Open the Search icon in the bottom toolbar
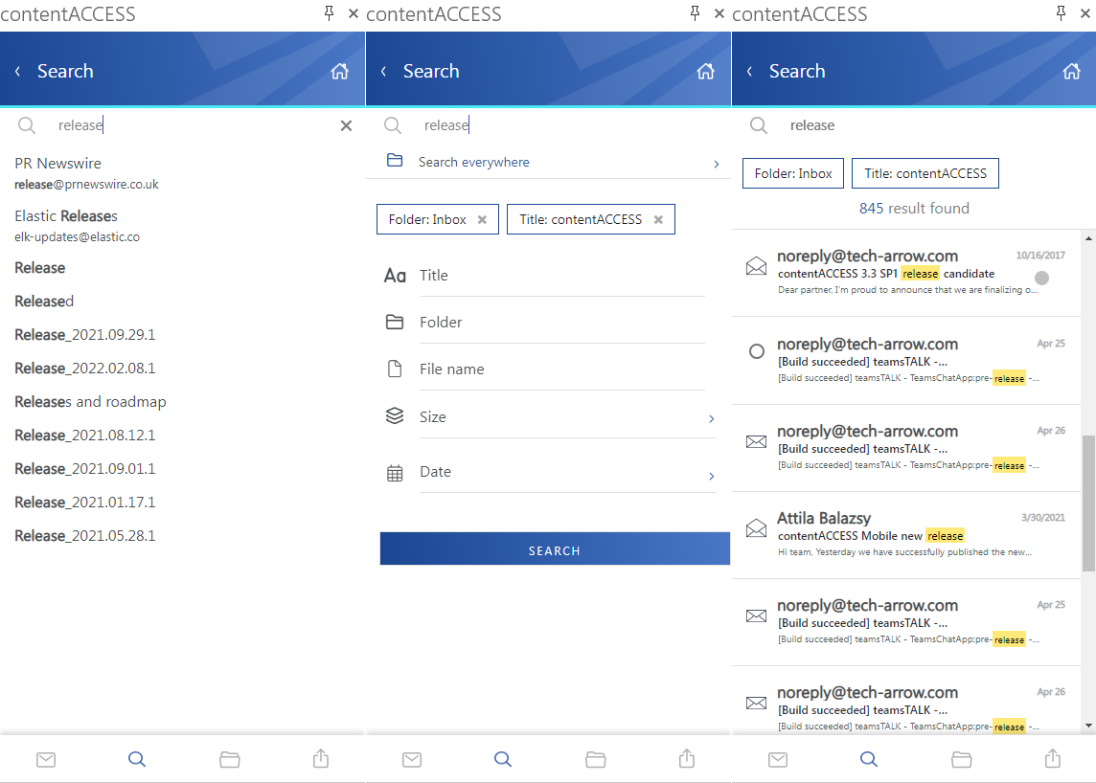Image resolution: width=1096 pixels, height=783 pixels. pos(137,759)
